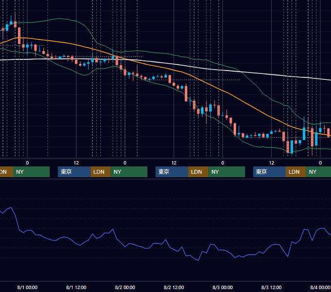Click the 8/4 00:00 date label
Viewport: 331px width, 292px height.
coord(320,287)
